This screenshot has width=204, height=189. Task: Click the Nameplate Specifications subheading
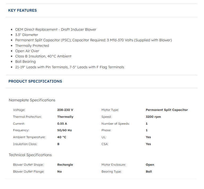32,100
